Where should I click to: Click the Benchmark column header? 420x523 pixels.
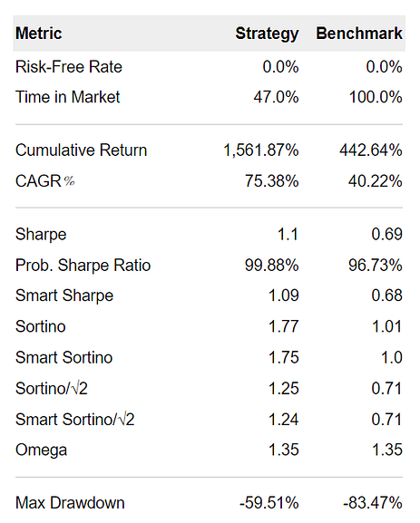(359, 34)
